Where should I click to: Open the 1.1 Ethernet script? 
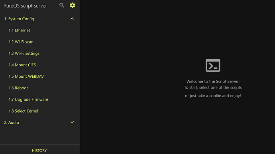(40, 30)
